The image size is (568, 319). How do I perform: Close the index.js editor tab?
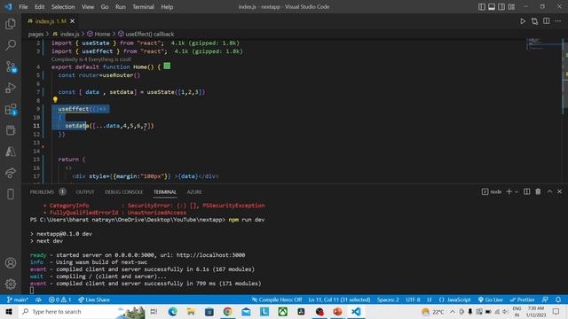point(73,21)
